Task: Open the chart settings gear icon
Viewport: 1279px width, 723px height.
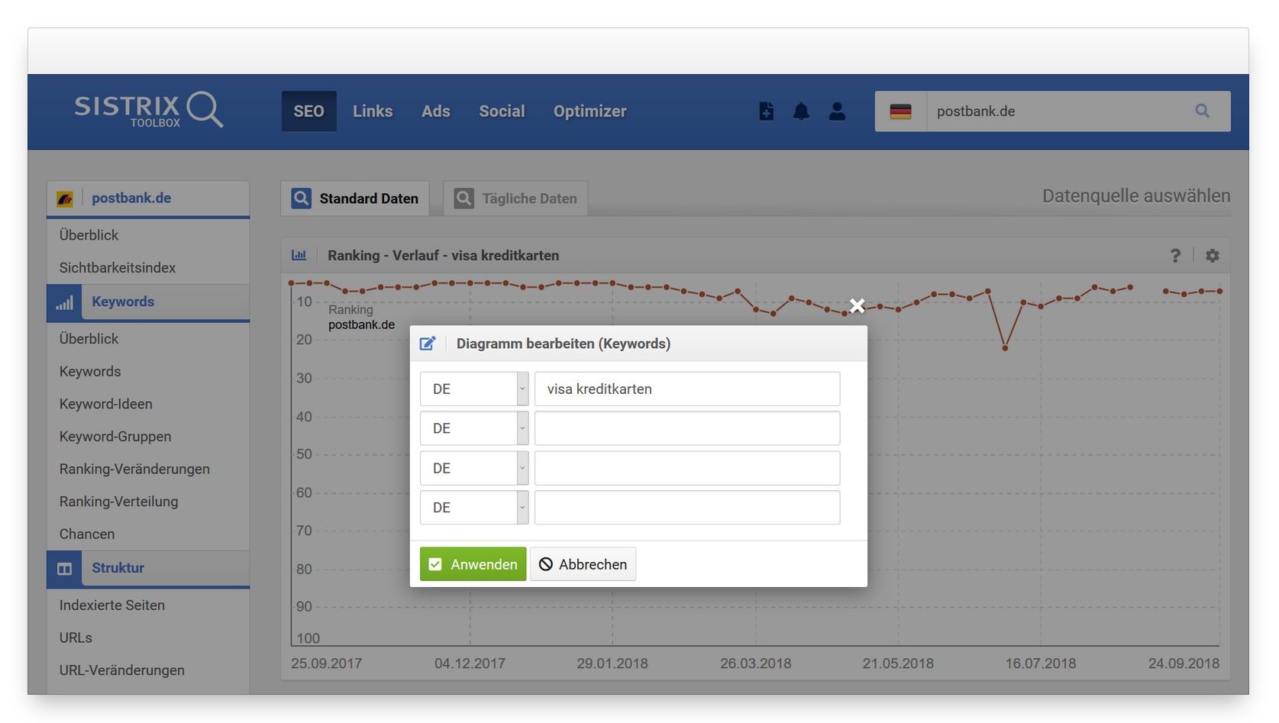Action: (x=1212, y=256)
